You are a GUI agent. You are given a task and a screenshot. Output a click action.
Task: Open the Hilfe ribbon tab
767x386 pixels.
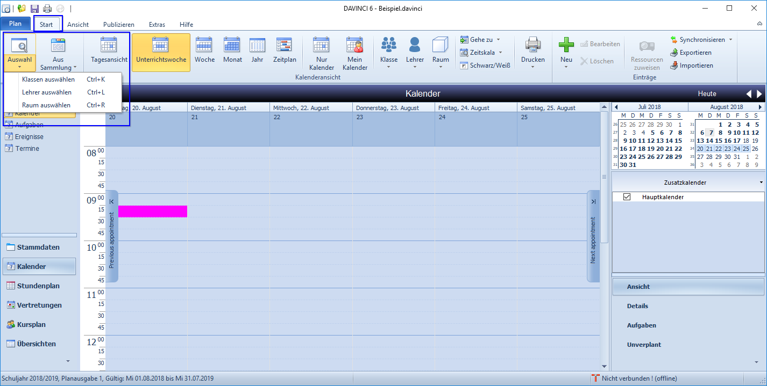coord(186,24)
